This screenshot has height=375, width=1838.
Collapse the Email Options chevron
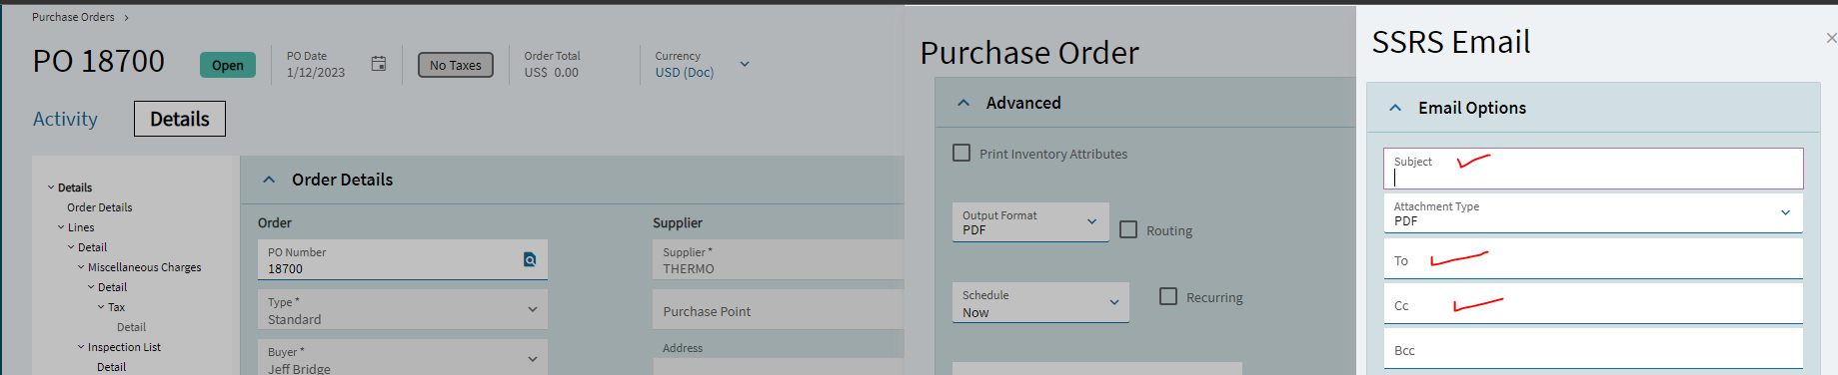point(1395,108)
